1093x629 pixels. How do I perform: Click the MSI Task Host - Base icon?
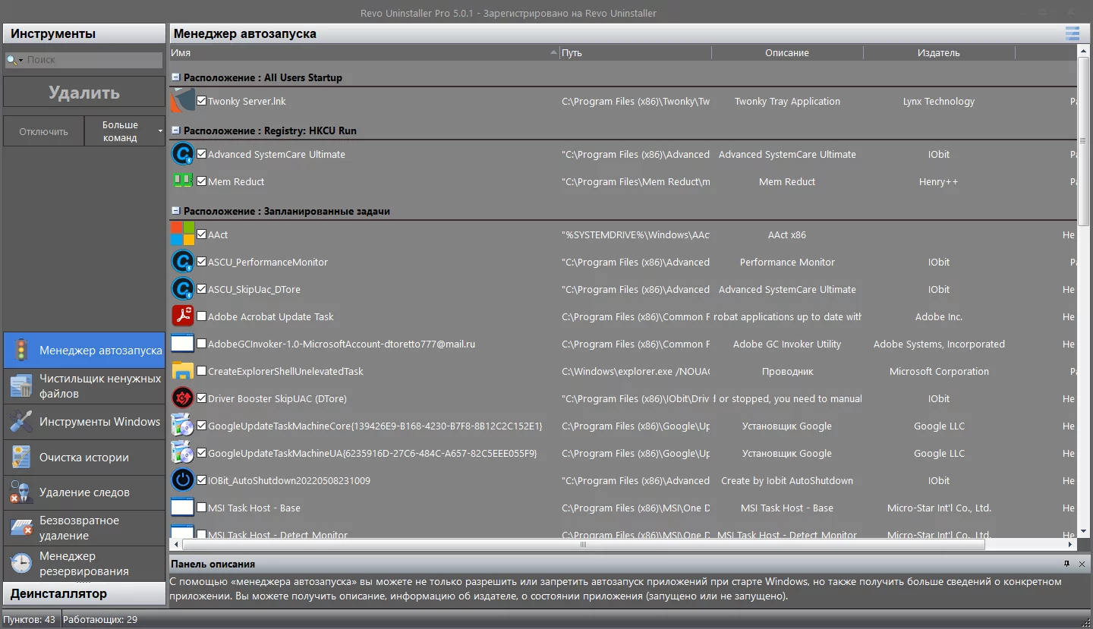(x=183, y=508)
